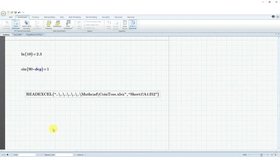This screenshot has width=280, height=157.
Task: Switch to the SuperBowl CoinToss worksheet tab
Action: 34,34
